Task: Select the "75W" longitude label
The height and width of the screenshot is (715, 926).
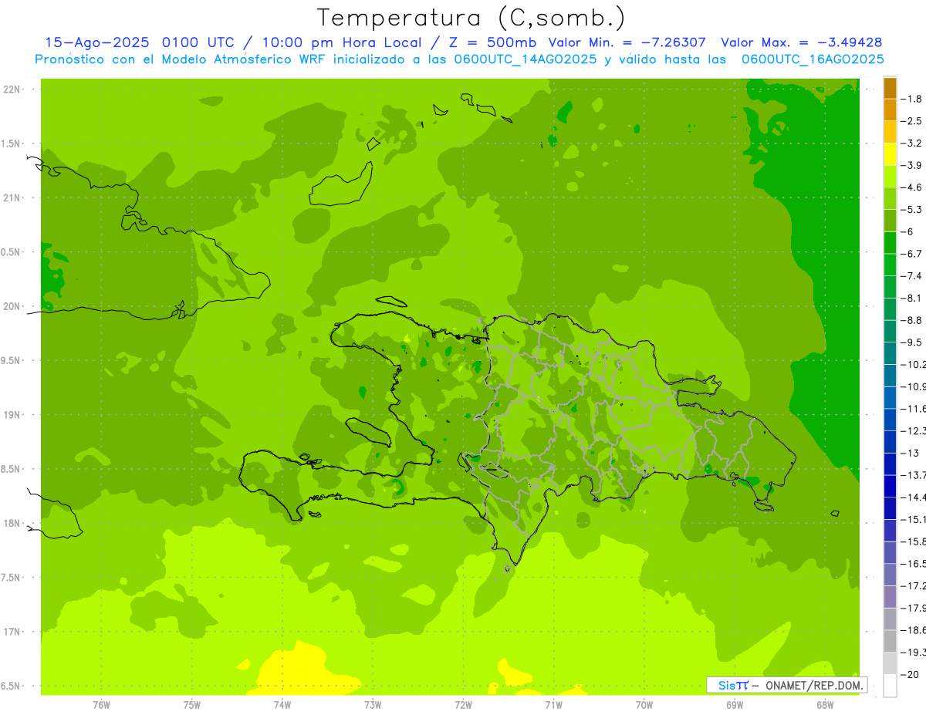Action: 192,705
